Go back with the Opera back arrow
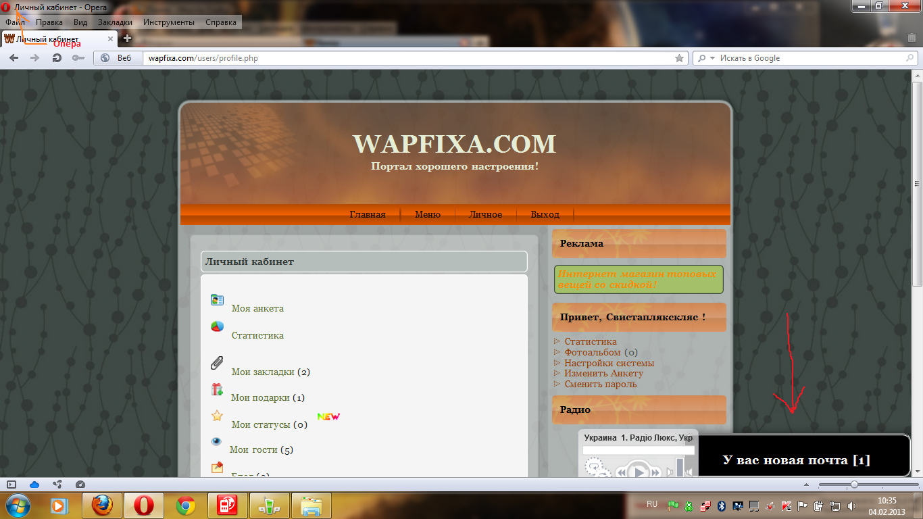This screenshot has width=923, height=519. tap(14, 58)
